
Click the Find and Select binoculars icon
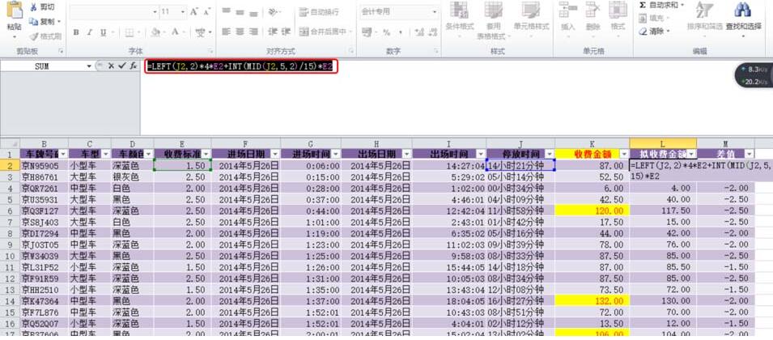741,11
